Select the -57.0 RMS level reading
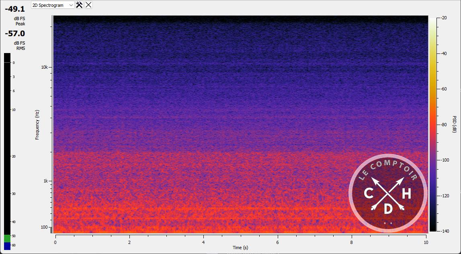Image resolution: width=461 pixels, height=254 pixels. click(15, 33)
